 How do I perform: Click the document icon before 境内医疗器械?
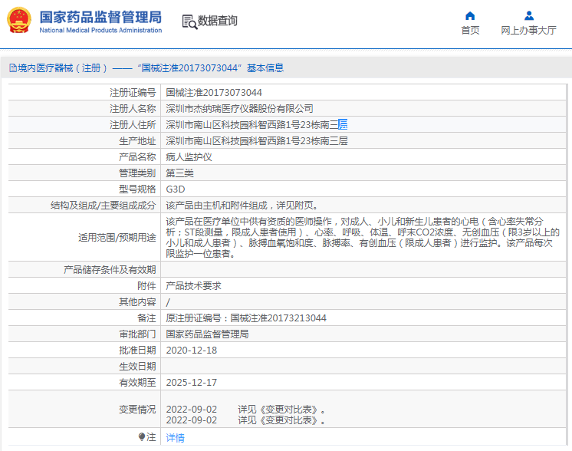coord(13,67)
